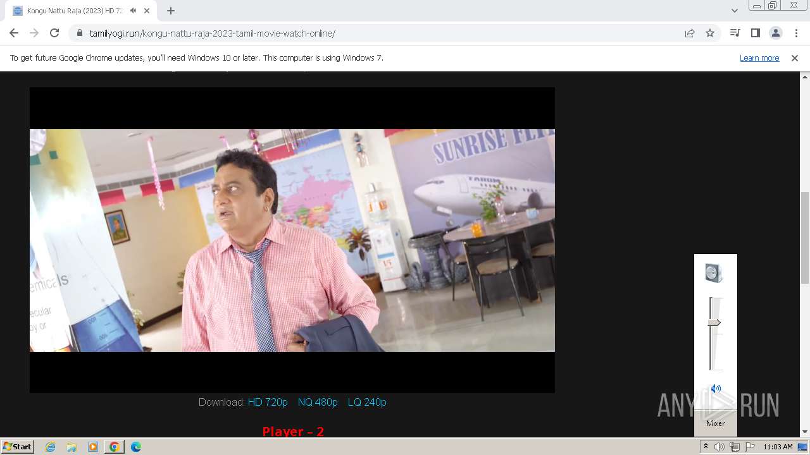Open the Learn more link
810x455 pixels.
coord(759,58)
